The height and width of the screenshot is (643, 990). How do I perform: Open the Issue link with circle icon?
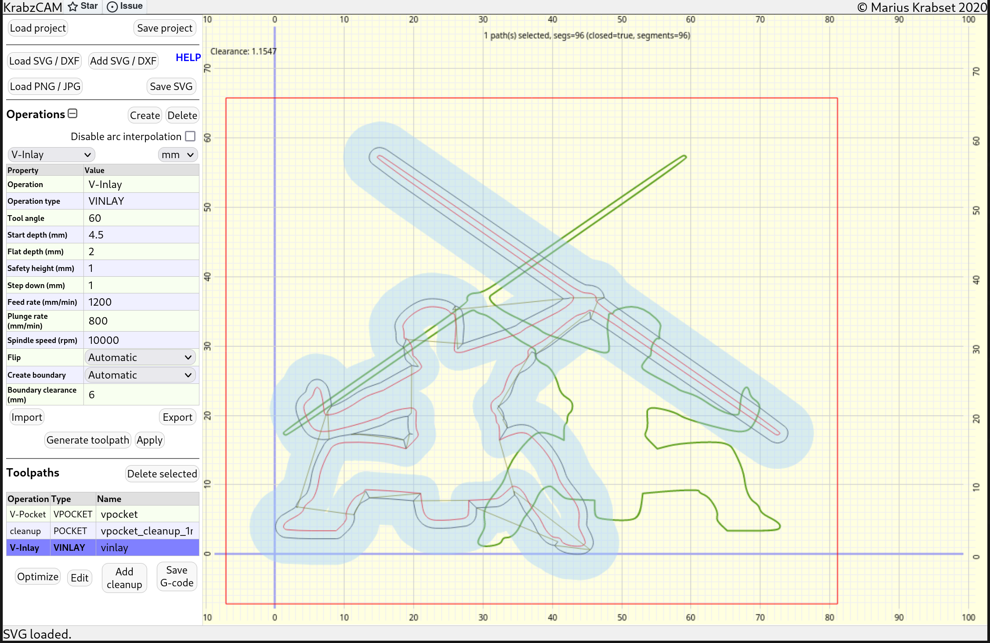(x=125, y=6)
